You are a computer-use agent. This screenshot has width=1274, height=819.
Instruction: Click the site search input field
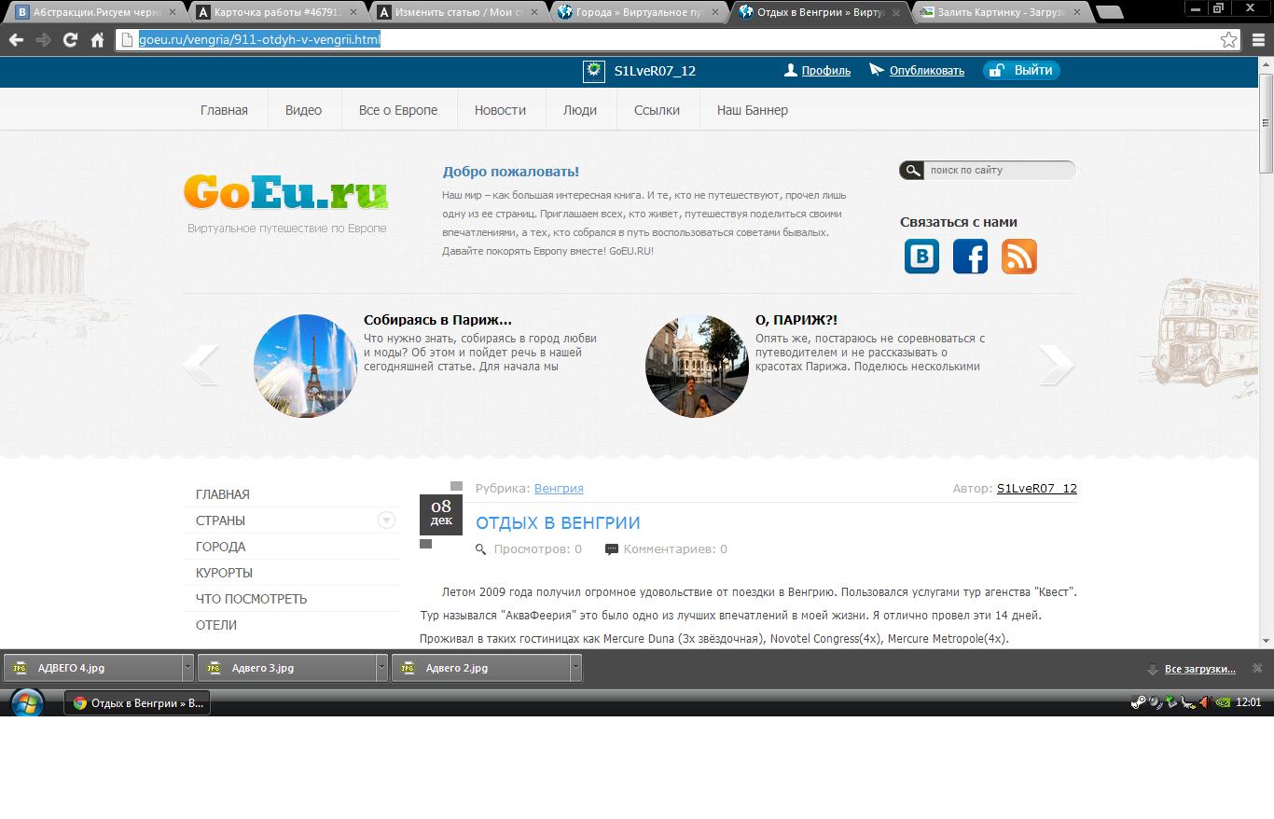[x=1000, y=171]
